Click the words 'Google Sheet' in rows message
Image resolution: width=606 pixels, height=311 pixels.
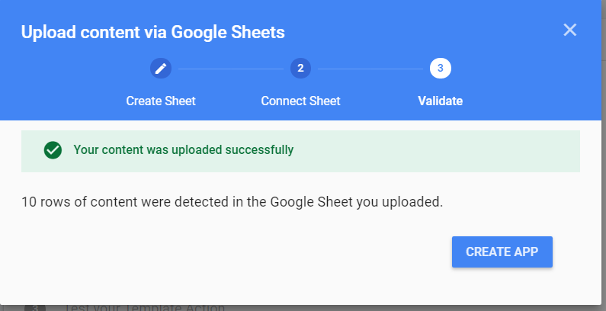pyautogui.click(x=311, y=202)
